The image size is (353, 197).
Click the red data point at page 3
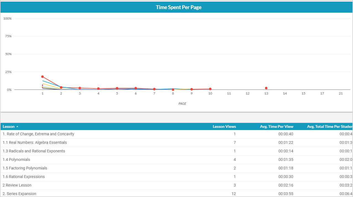[x=80, y=88]
